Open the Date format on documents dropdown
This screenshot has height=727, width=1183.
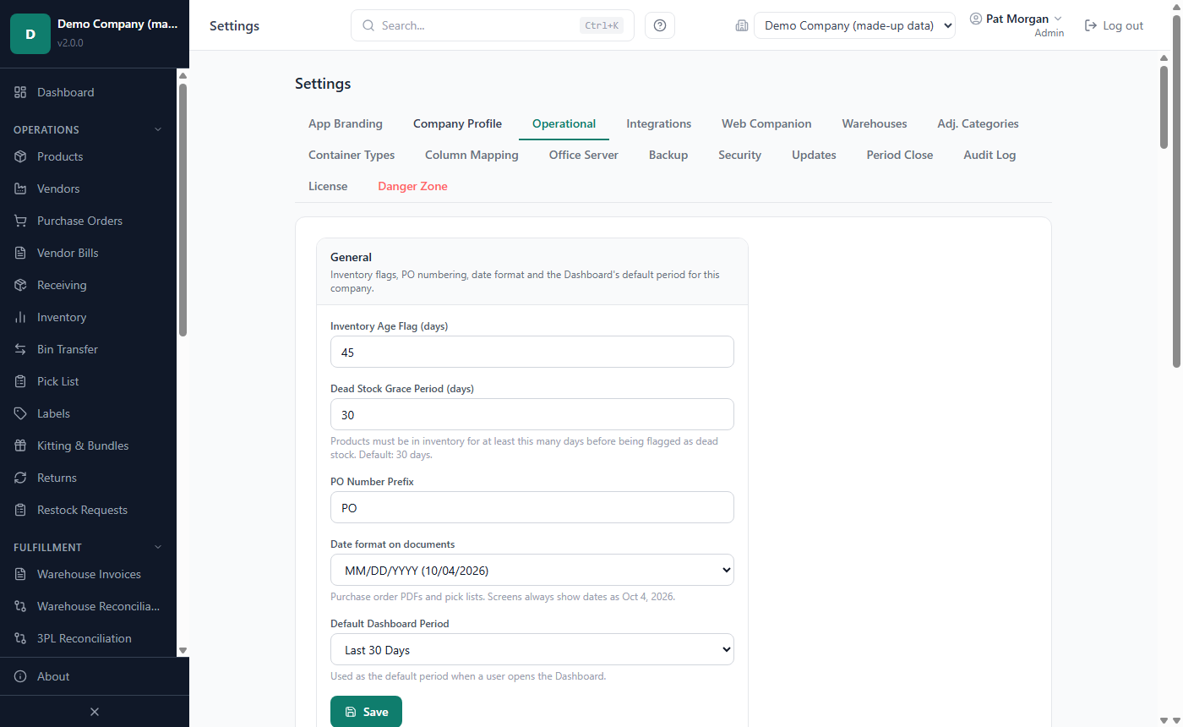click(532, 570)
